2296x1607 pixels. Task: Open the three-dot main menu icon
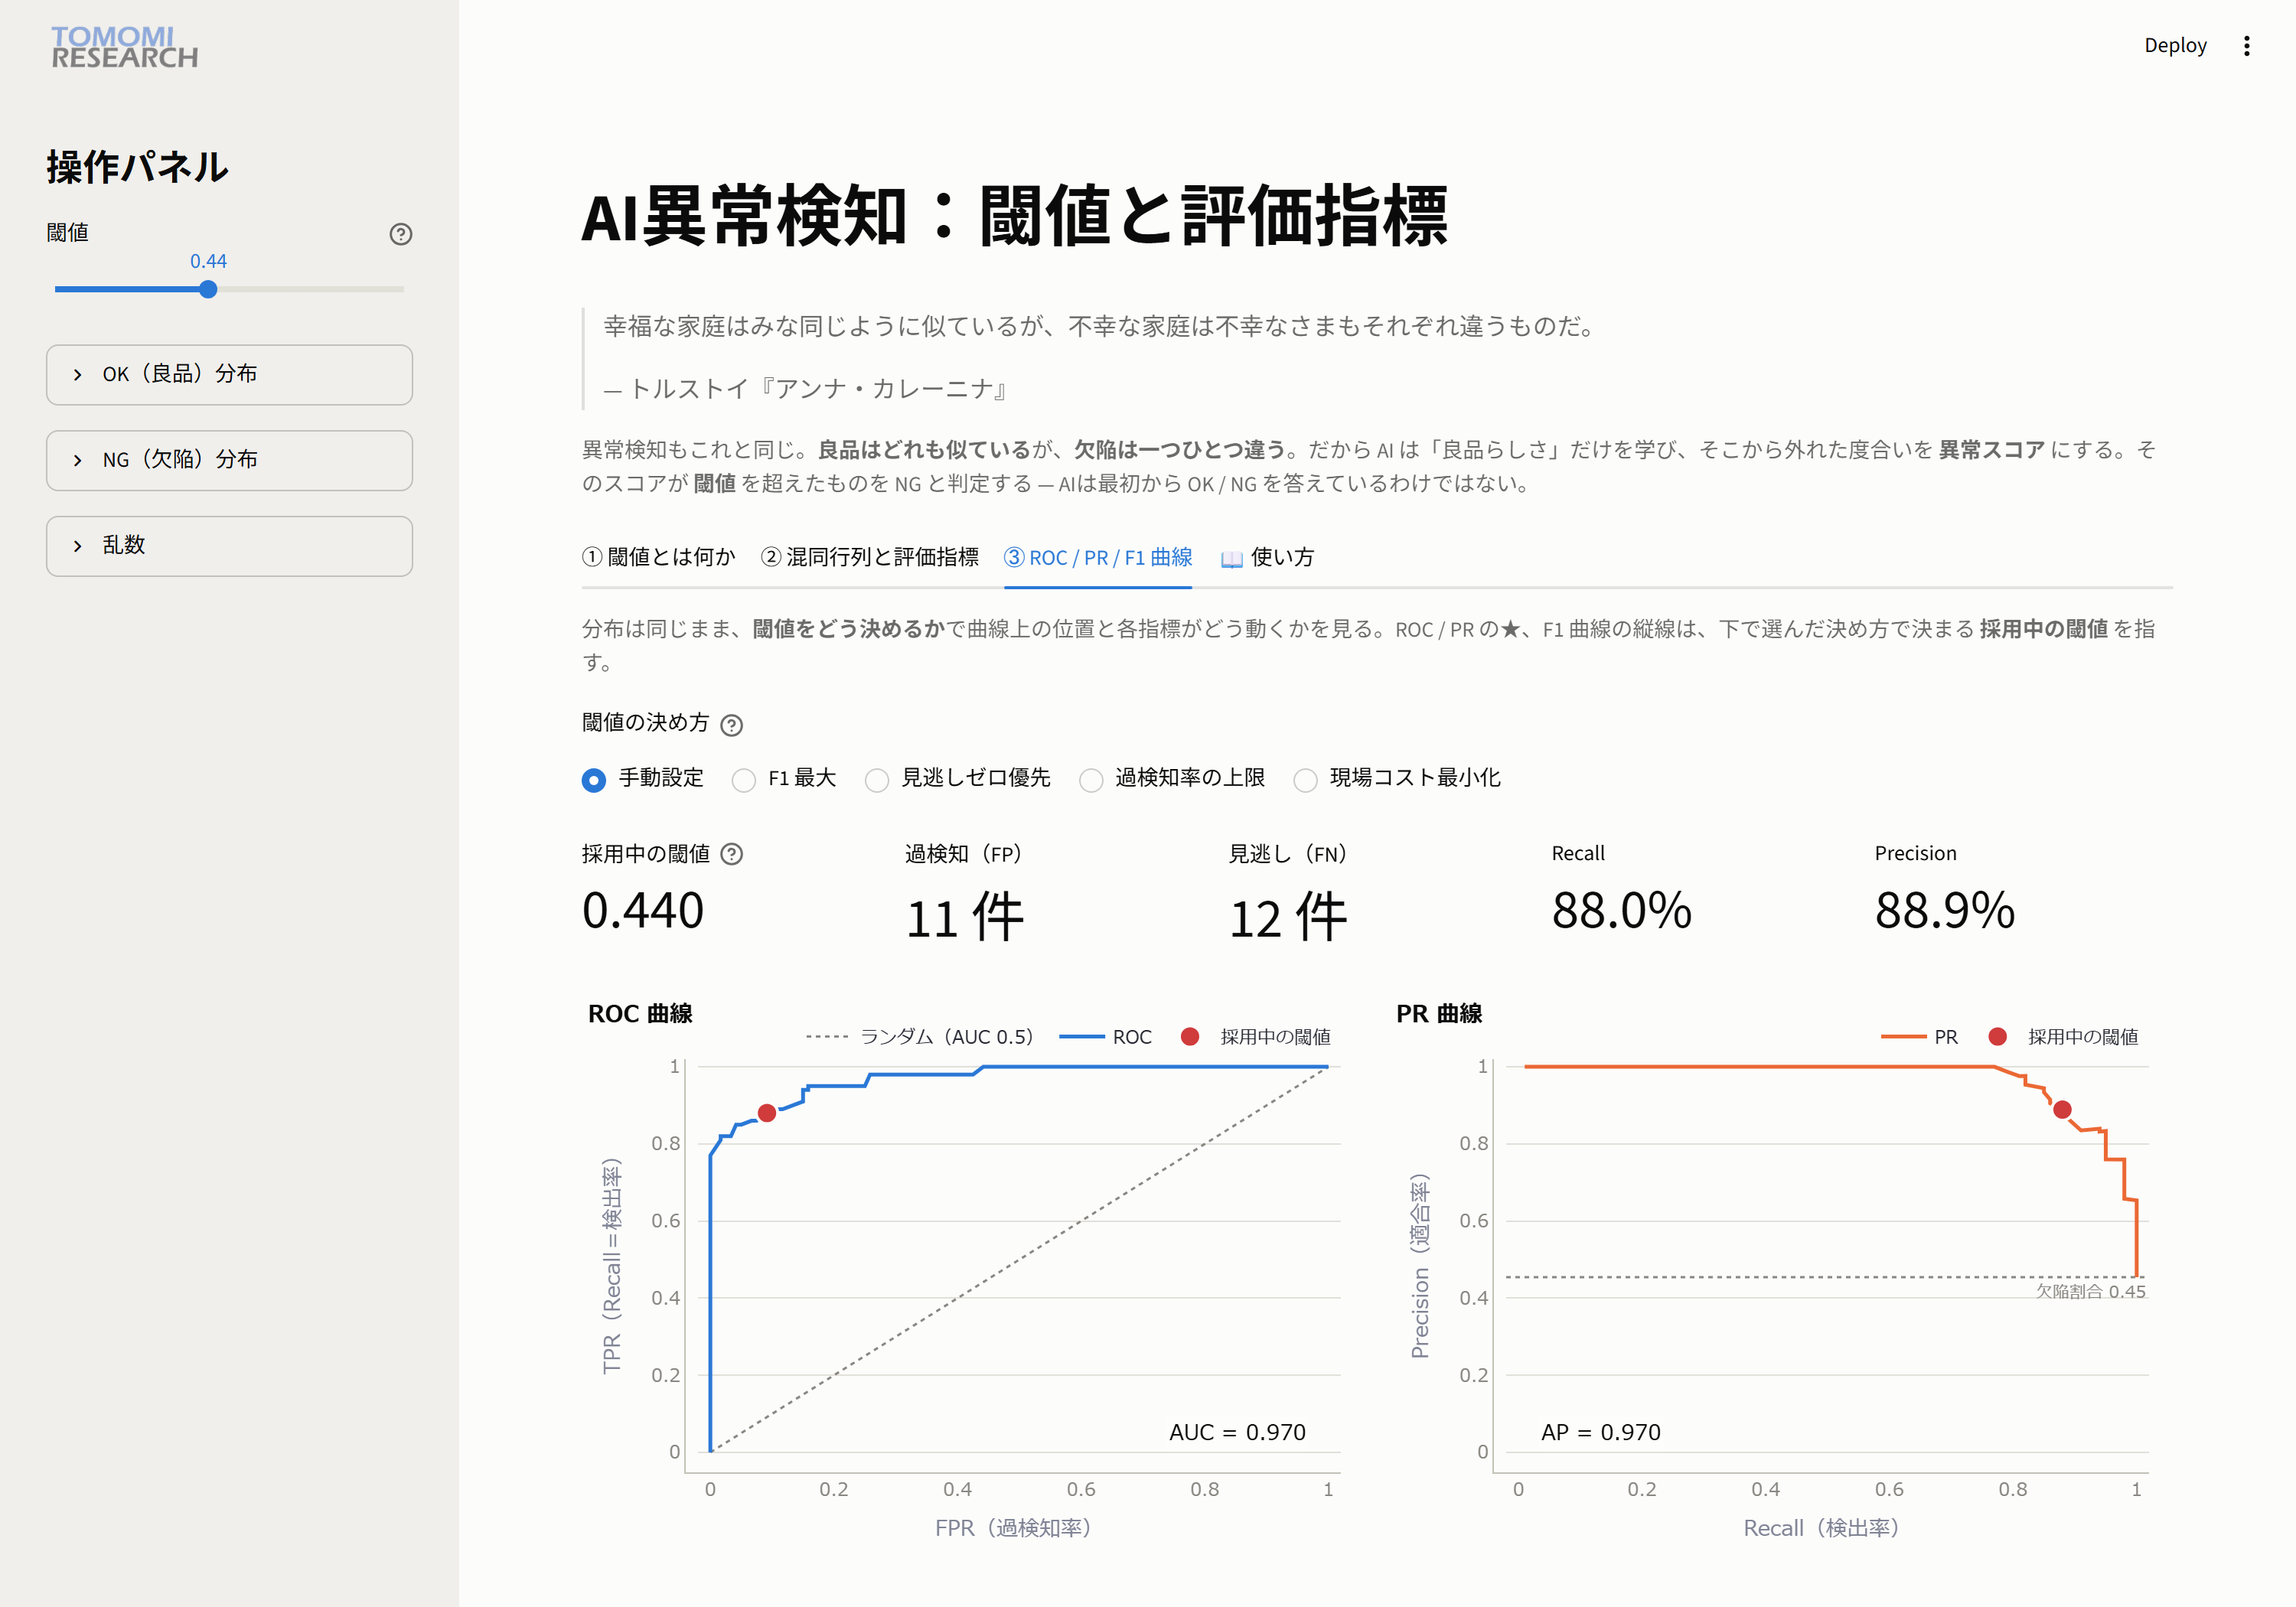click(2246, 46)
